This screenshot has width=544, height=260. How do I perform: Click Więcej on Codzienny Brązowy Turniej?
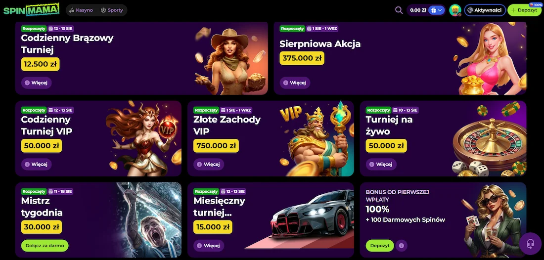point(37,83)
